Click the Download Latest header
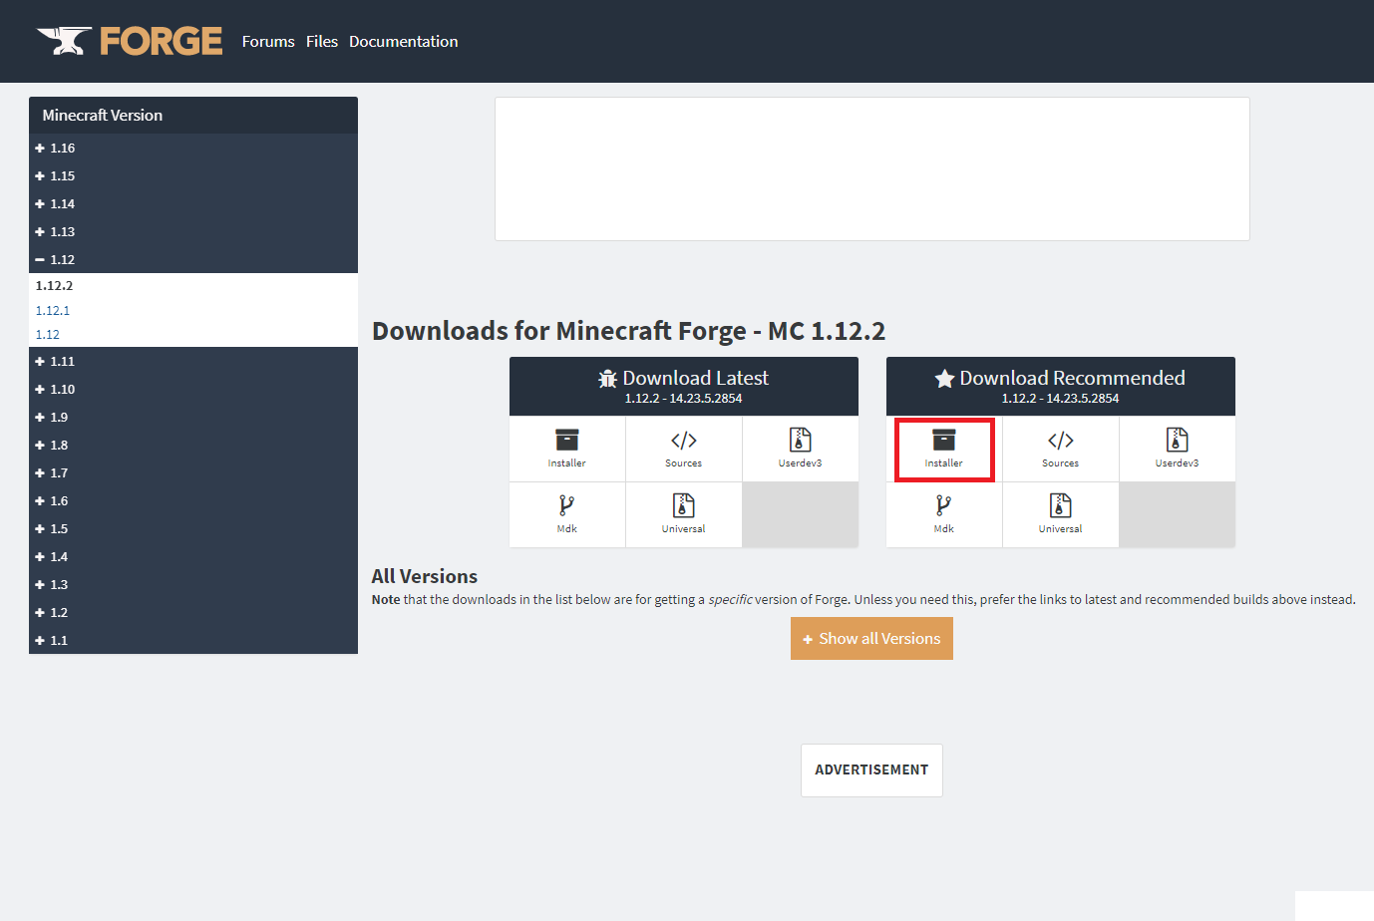This screenshot has height=921, width=1374. click(683, 386)
